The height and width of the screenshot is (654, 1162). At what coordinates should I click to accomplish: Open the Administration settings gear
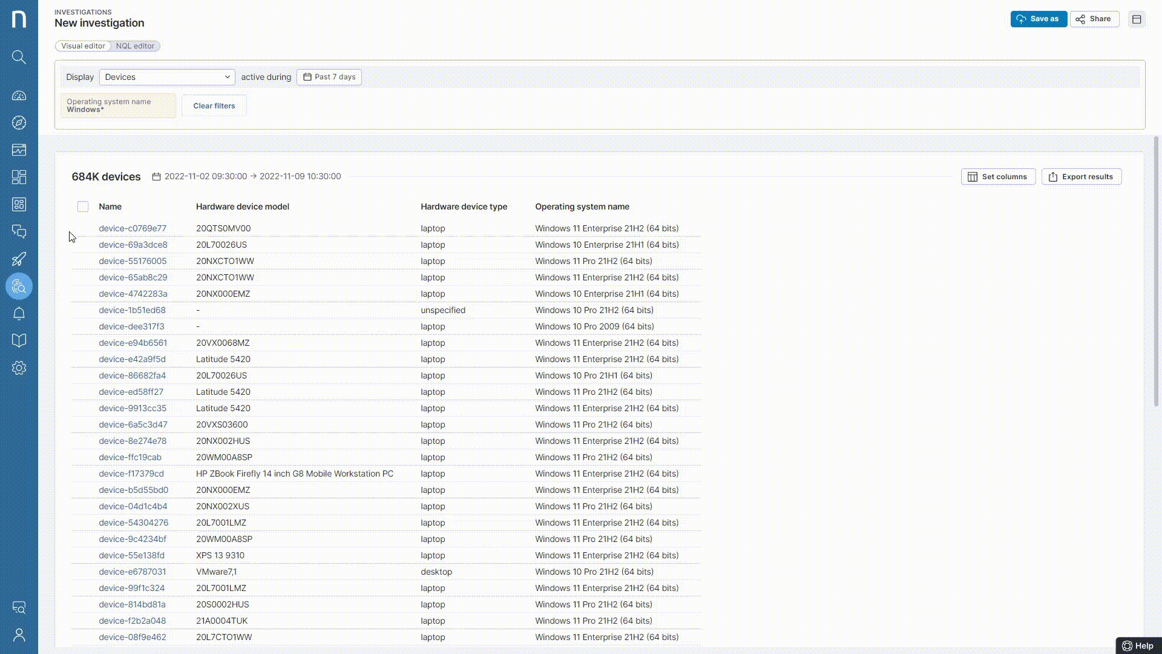19,368
